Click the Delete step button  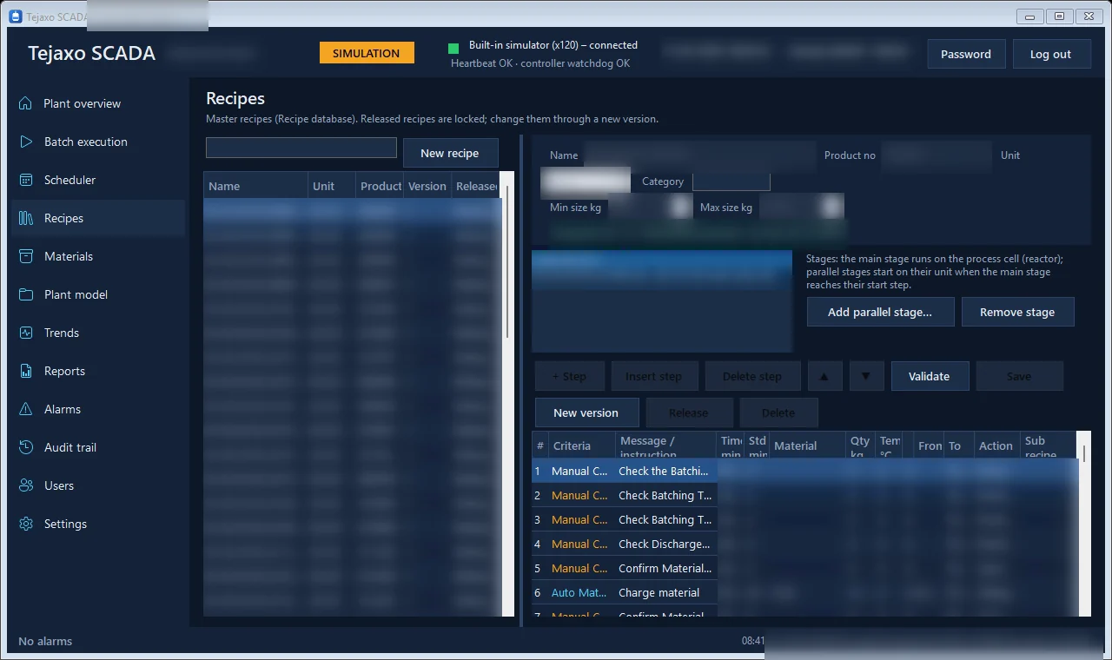[x=752, y=376]
